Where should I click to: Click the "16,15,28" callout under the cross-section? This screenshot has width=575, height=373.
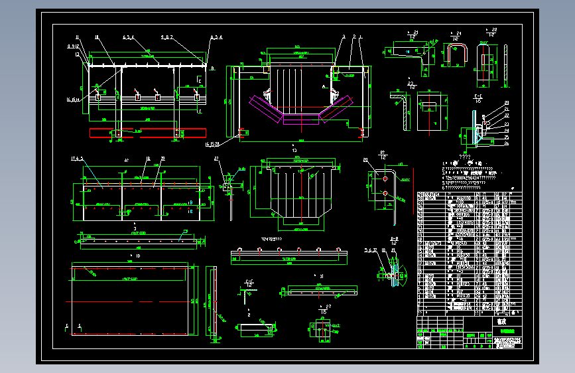pos(212,144)
